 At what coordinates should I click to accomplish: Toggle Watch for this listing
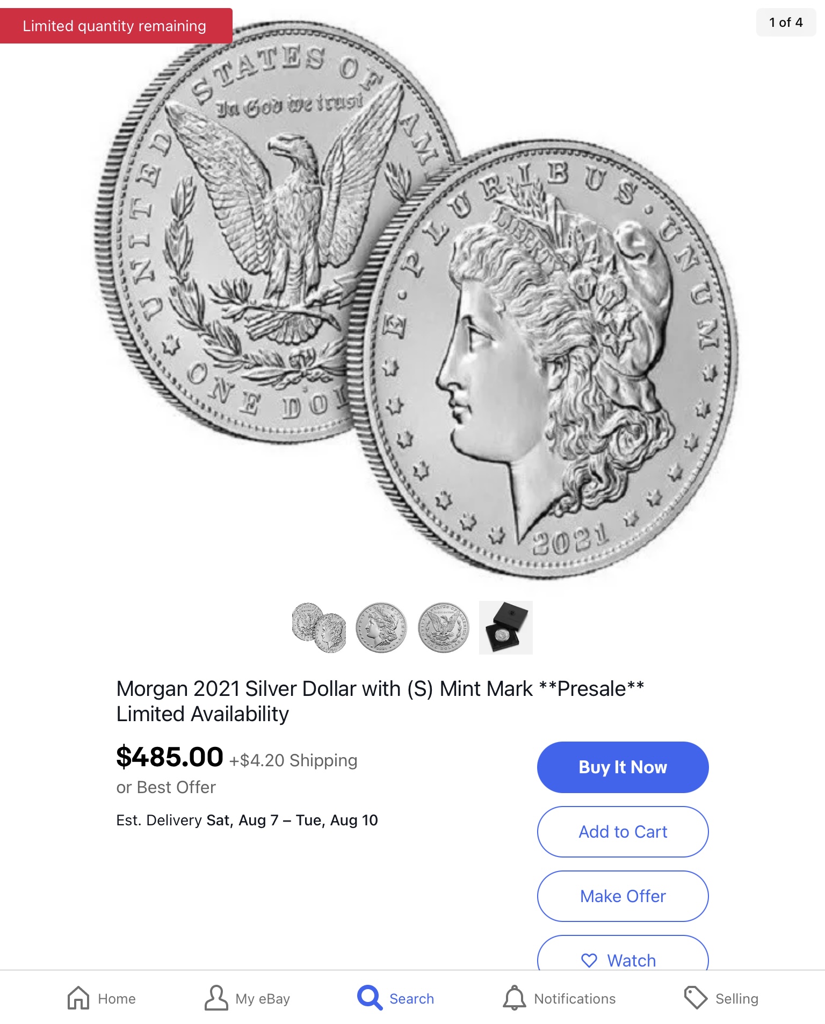click(623, 954)
